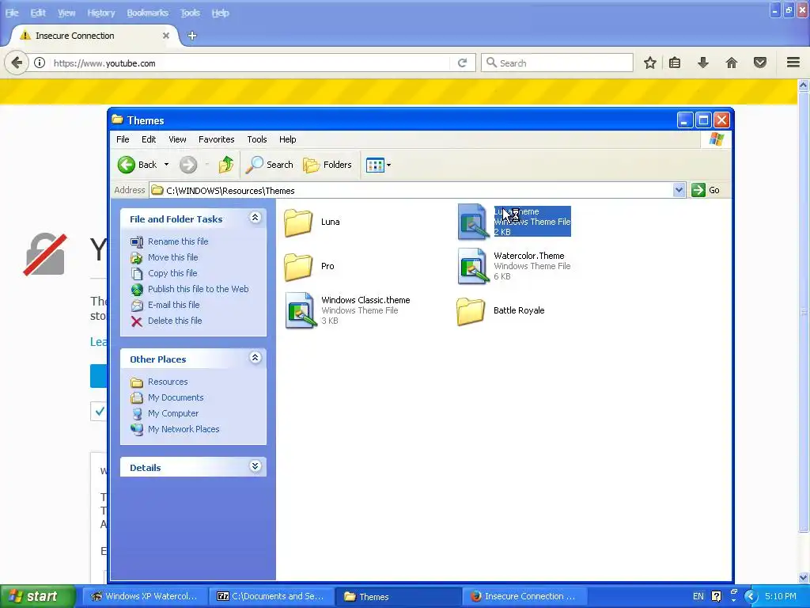Open My Documents in Other Places
Viewport: 810px width, 608px height.
176,397
